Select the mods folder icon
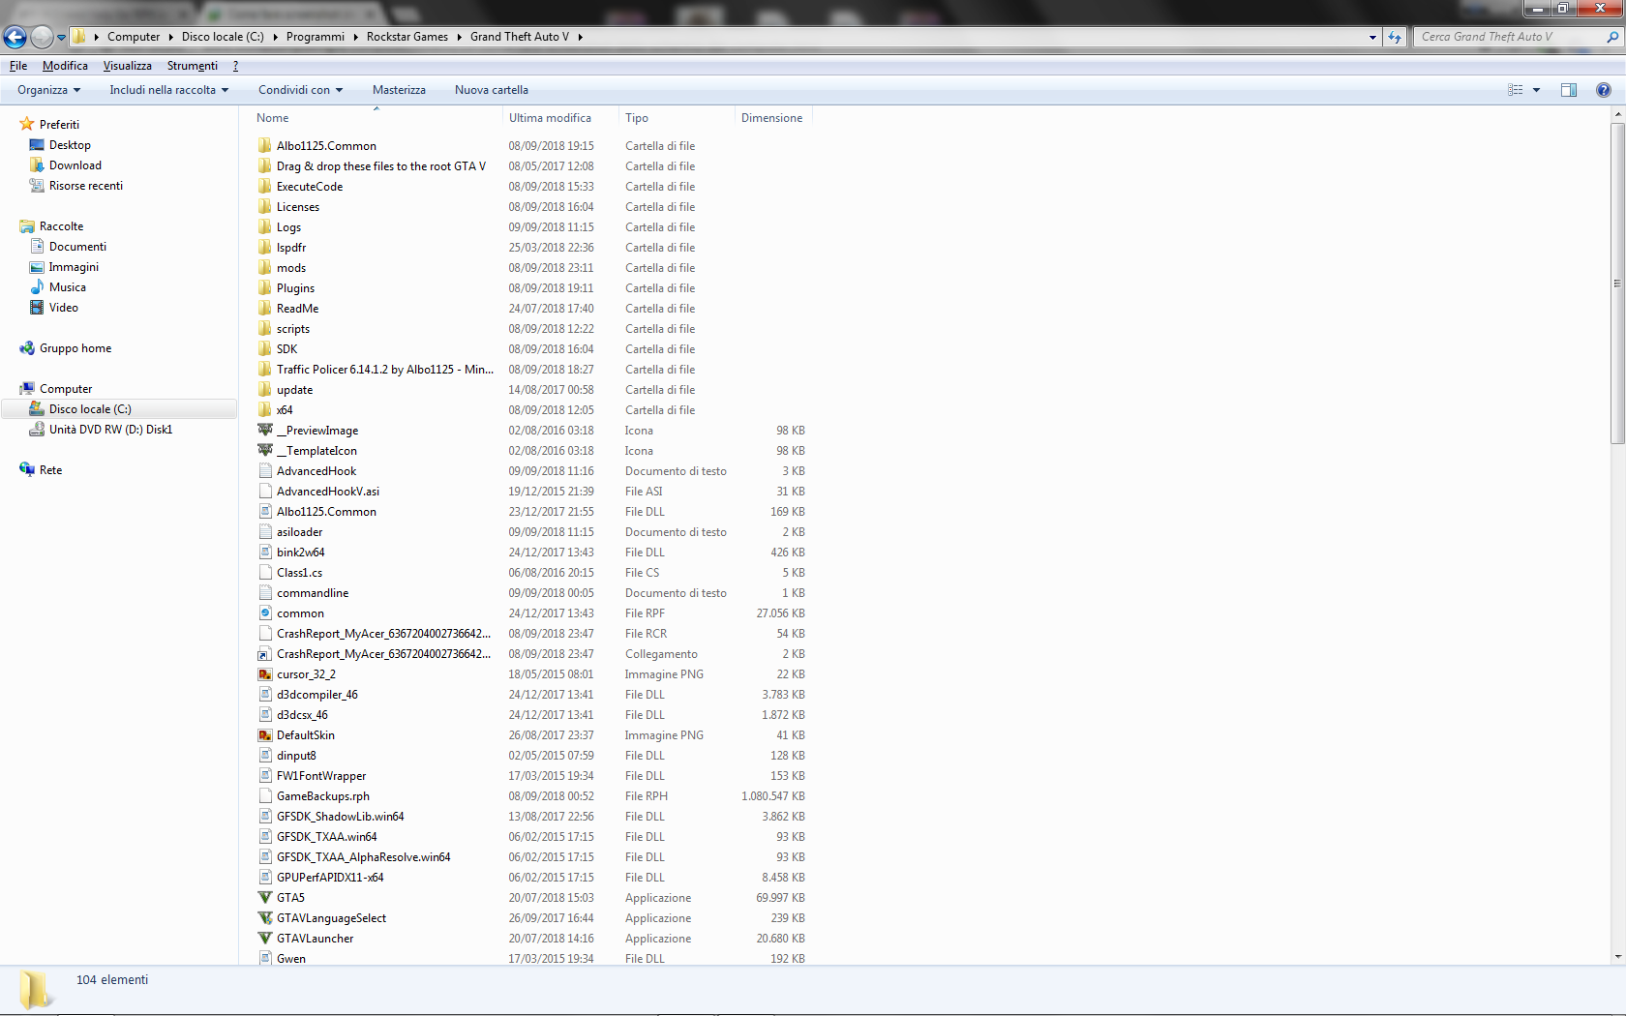Screen dimensions: 1626x1016 coord(265,268)
